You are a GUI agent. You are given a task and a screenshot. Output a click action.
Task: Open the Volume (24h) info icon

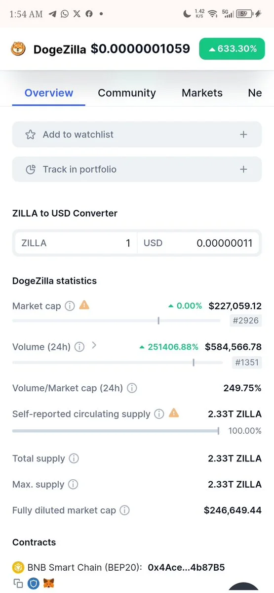click(x=79, y=347)
